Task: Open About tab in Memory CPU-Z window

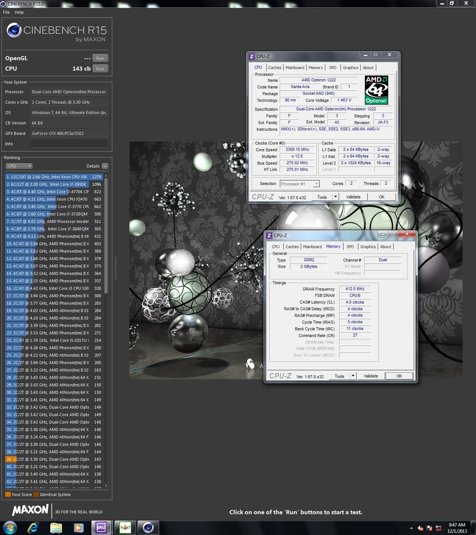Action: [x=386, y=247]
